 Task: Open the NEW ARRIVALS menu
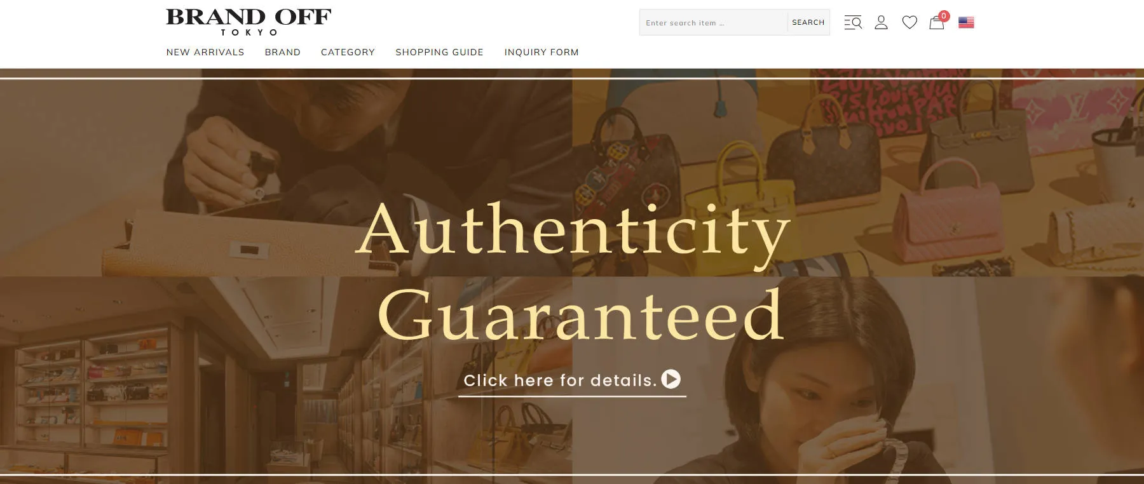tap(205, 52)
